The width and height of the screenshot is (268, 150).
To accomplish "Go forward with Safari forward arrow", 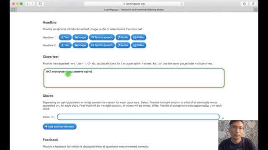I will 33,4.
